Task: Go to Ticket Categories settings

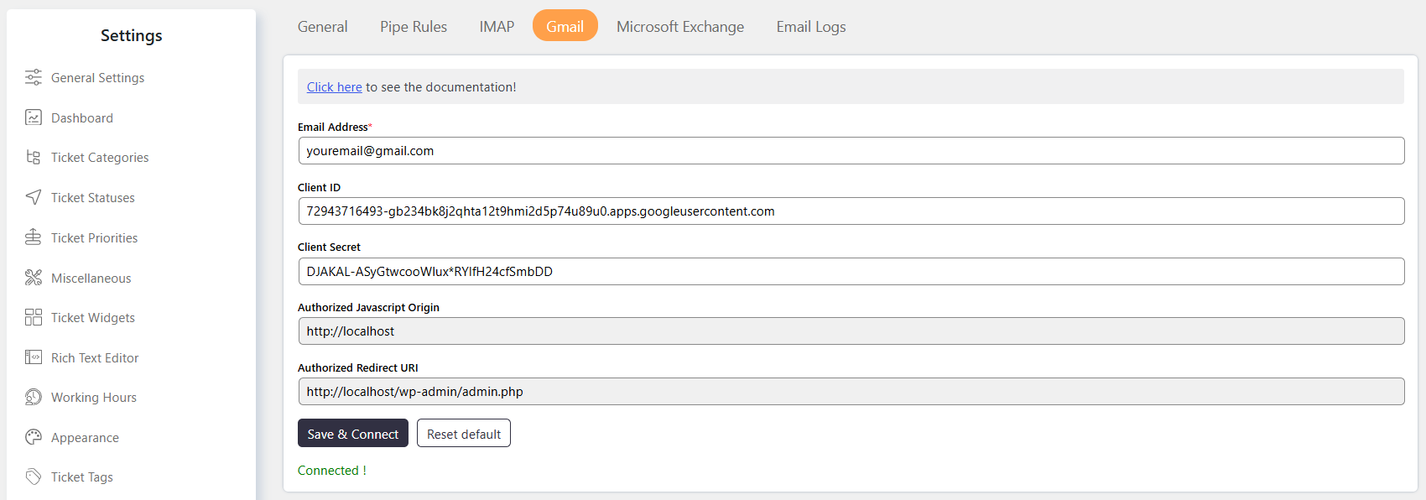Action: pos(100,157)
